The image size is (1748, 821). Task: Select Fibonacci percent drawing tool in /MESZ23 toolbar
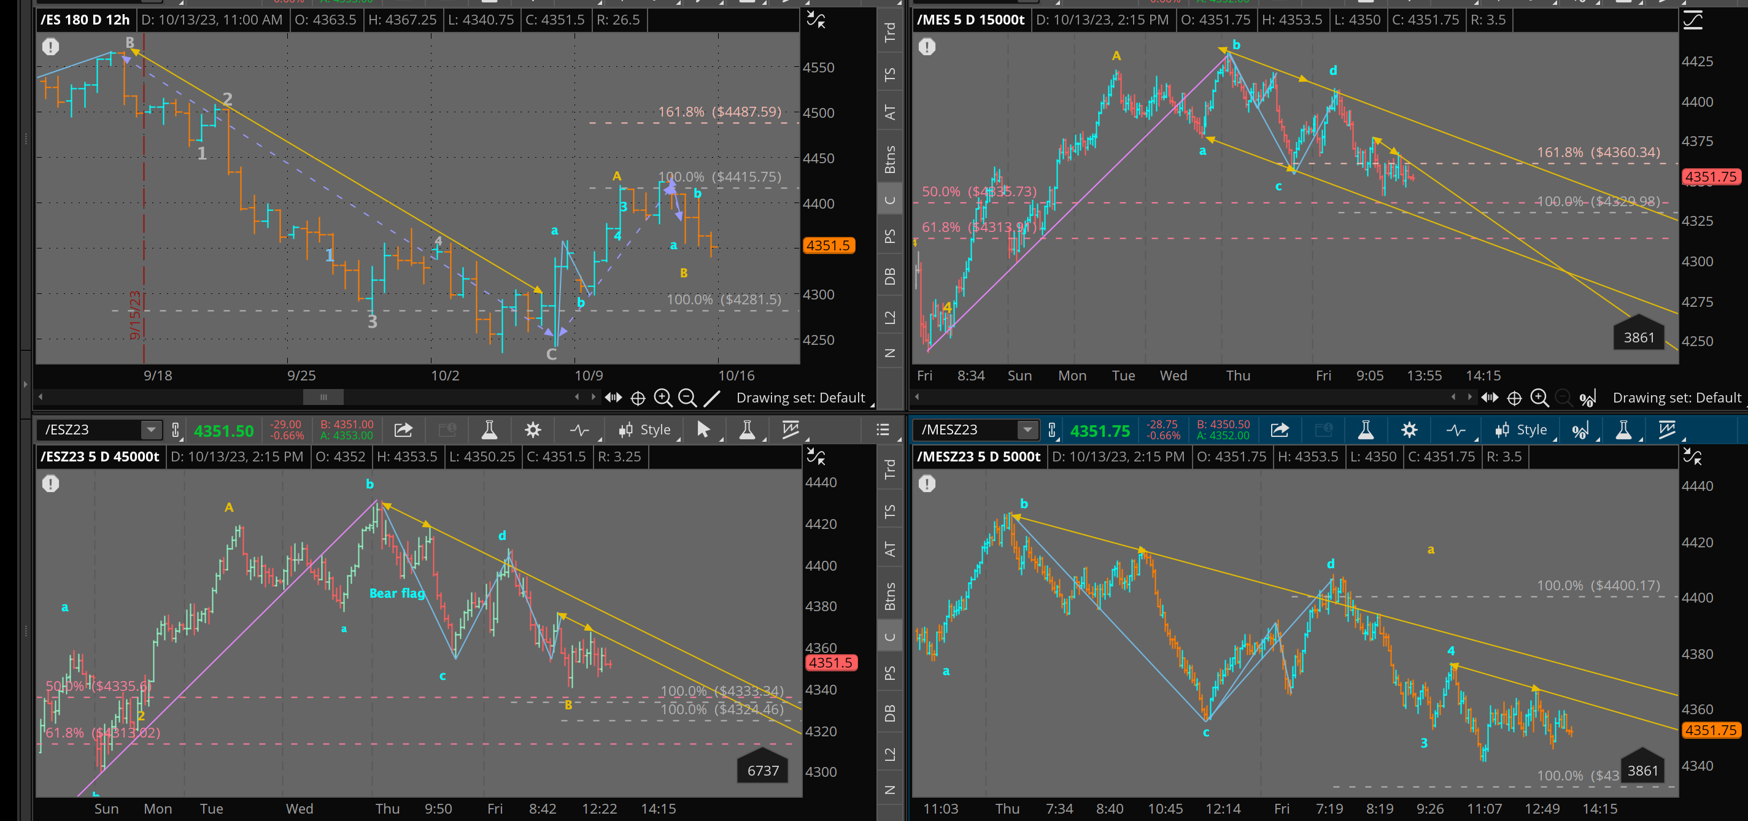click(x=1580, y=430)
